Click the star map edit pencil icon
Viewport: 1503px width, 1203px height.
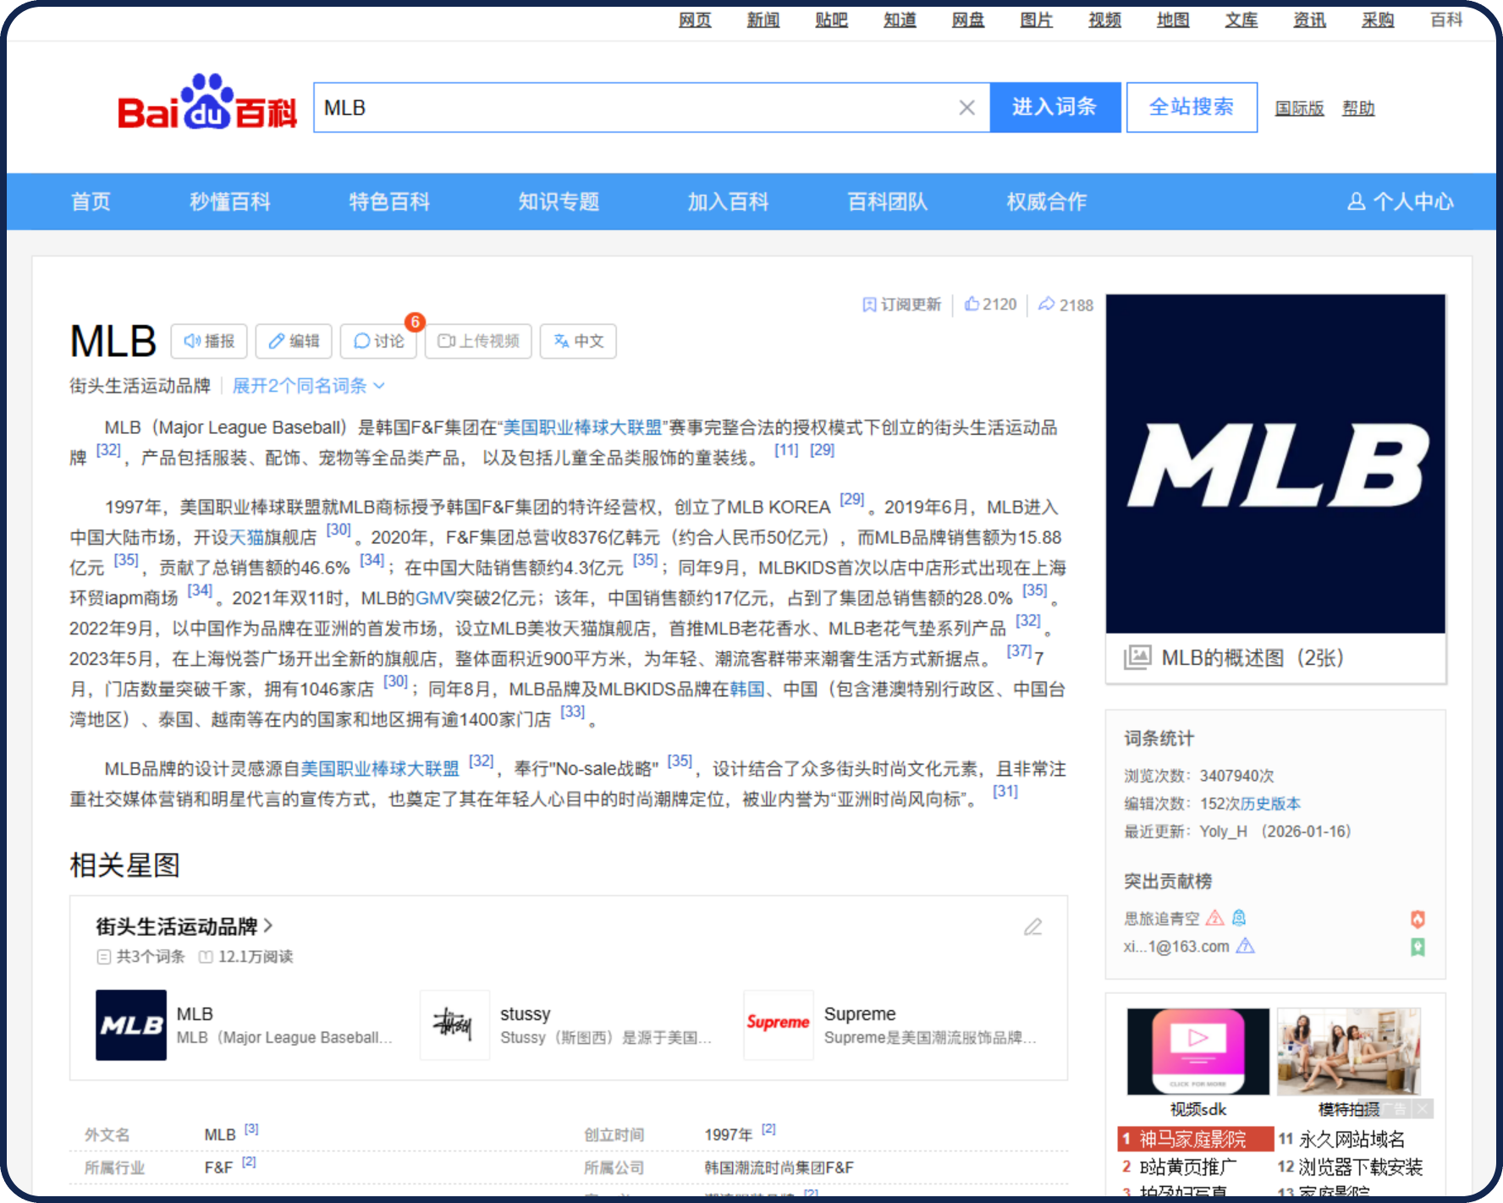point(1032,927)
